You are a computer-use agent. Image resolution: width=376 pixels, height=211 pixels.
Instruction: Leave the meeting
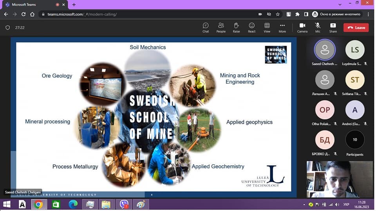click(356, 27)
